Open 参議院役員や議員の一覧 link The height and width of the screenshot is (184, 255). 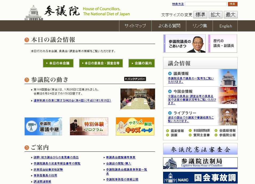tap(191, 80)
